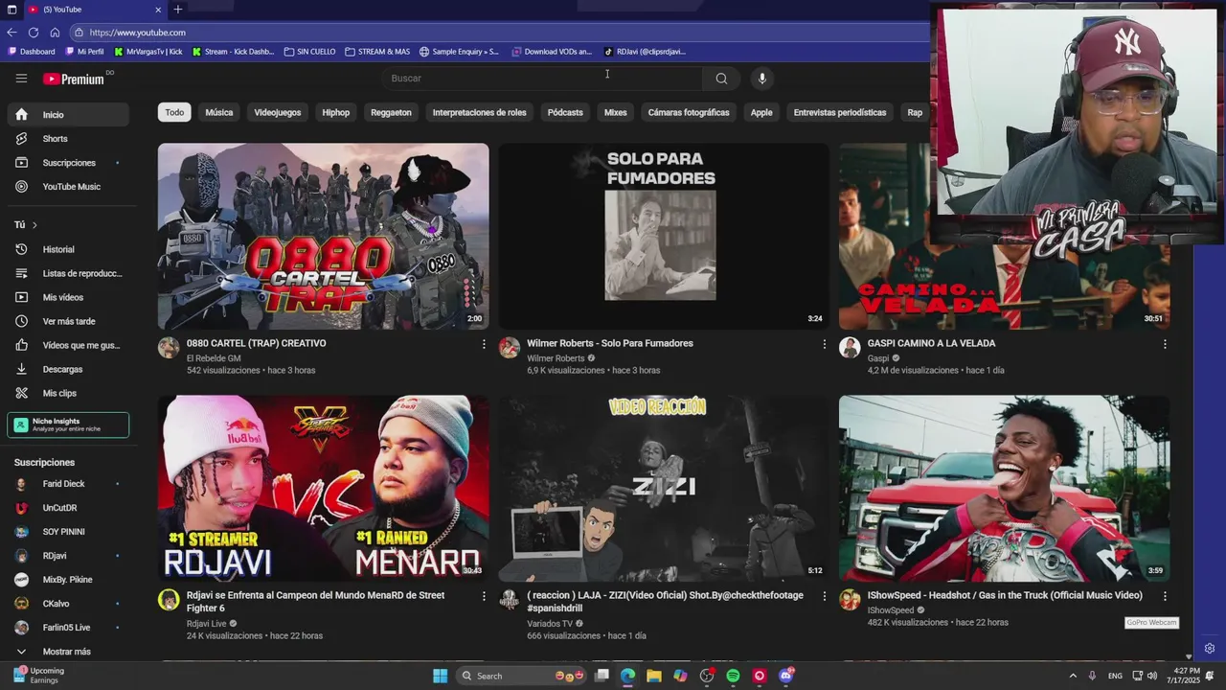
Task: Click the search magnifier button
Action: point(721,79)
